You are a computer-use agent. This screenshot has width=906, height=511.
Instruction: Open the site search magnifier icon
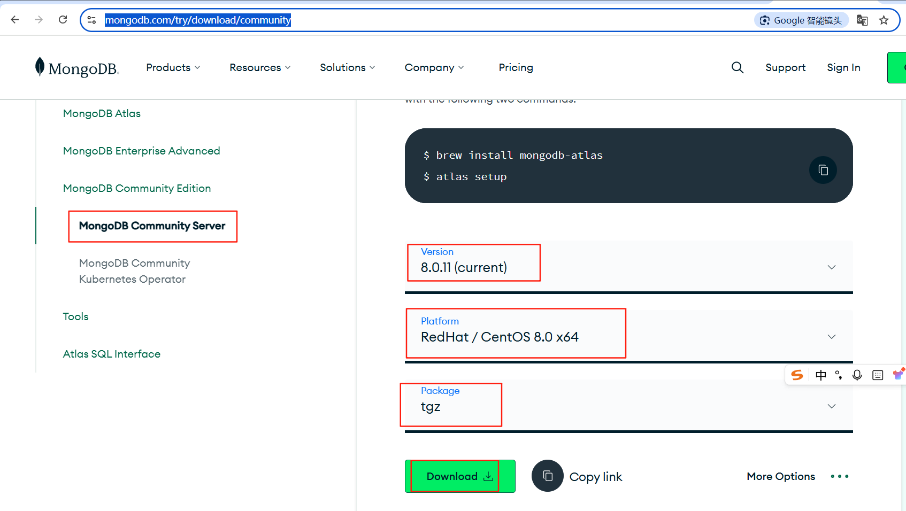click(x=738, y=67)
